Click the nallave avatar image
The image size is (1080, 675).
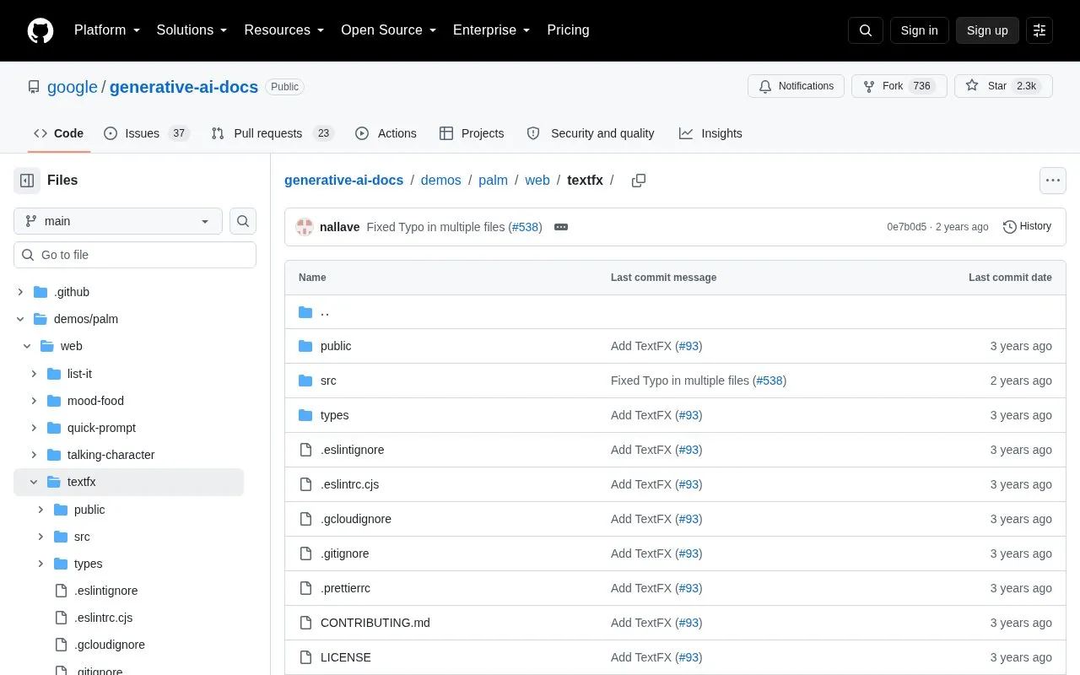(305, 227)
